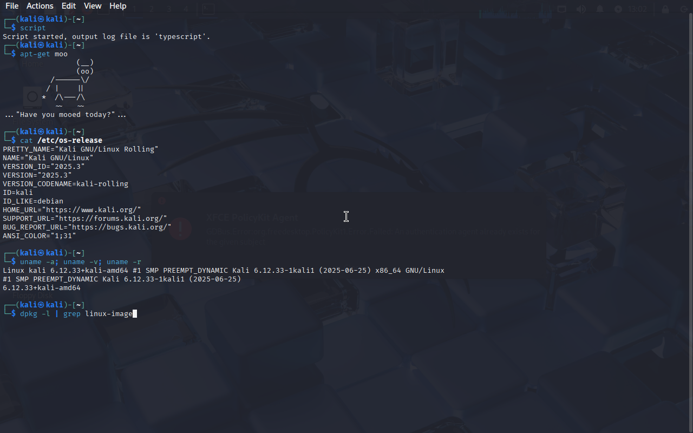The image size is (693, 433).
Task: Click the PRETTY_NAME output line
Action: 81,149
